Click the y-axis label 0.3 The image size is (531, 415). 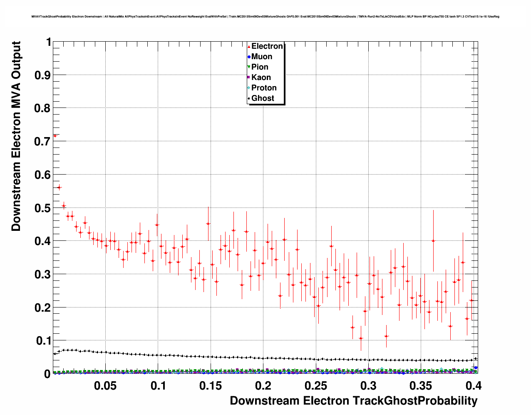pyautogui.click(x=43, y=275)
